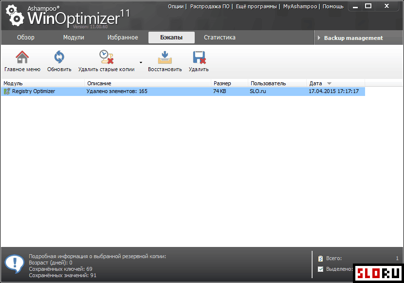
Task: Click the Обновить refresh icon
Action: coord(59,57)
